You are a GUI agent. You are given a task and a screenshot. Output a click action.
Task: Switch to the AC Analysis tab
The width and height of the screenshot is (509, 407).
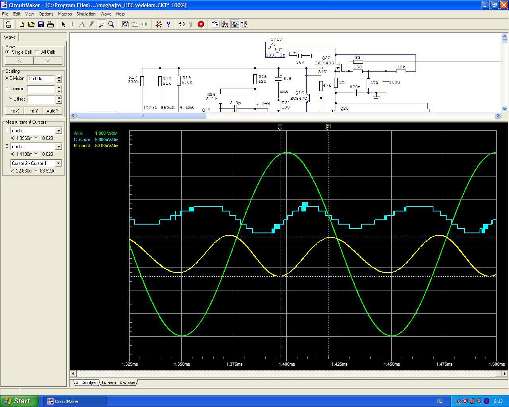[x=86, y=383]
